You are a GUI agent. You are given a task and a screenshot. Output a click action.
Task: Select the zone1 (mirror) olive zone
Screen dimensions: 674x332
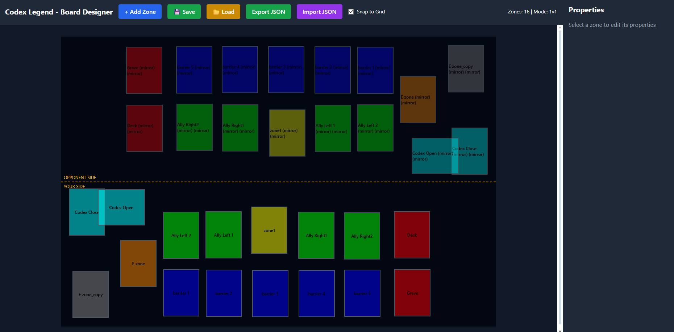(x=287, y=133)
